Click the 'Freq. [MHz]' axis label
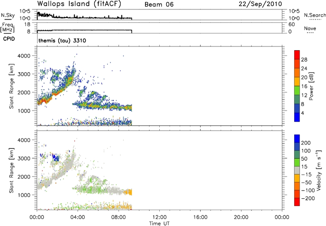Image resolution: width=326 pixels, height=226 pixels. pos(8,27)
